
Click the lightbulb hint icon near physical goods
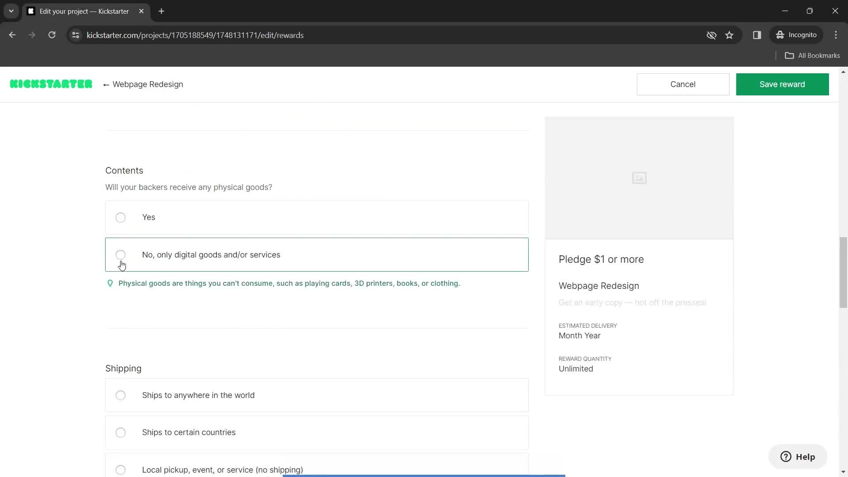[x=110, y=283]
